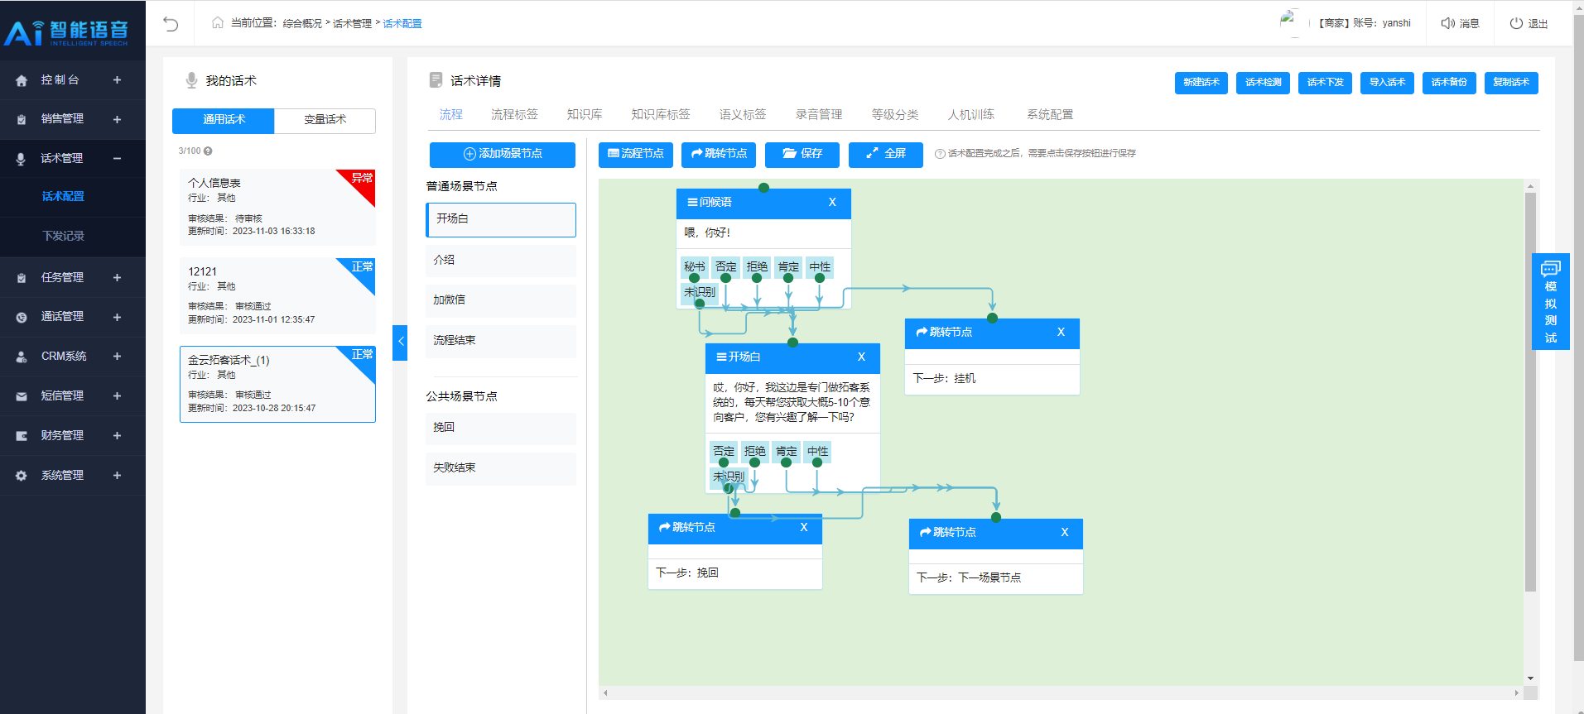Screen dimensions: 1584x714
Task: Open the 知识库标签 tab
Action: (x=661, y=114)
